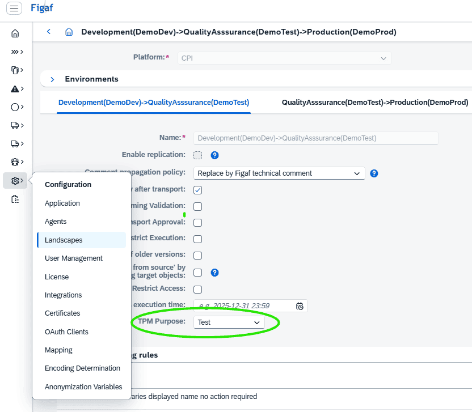Switch to QualityAsssurance->Production tab
472x412 pixels.
tap(375, 103)
